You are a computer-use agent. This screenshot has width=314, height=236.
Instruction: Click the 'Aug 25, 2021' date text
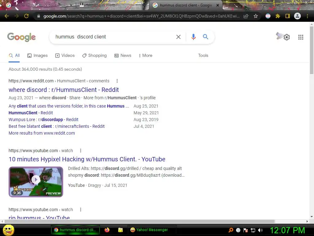click(146, 106)
